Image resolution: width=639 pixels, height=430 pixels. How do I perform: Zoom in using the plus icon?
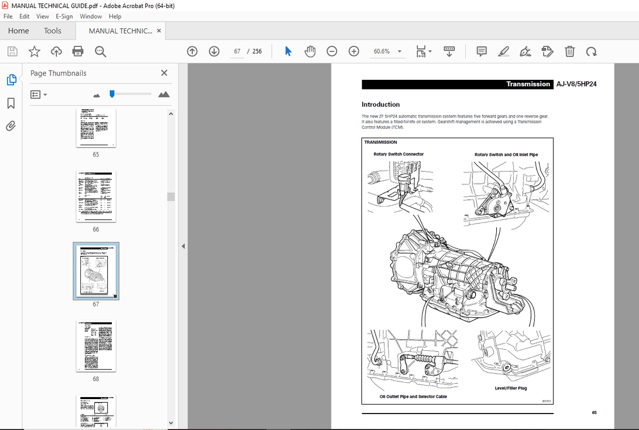coord(354,51)
